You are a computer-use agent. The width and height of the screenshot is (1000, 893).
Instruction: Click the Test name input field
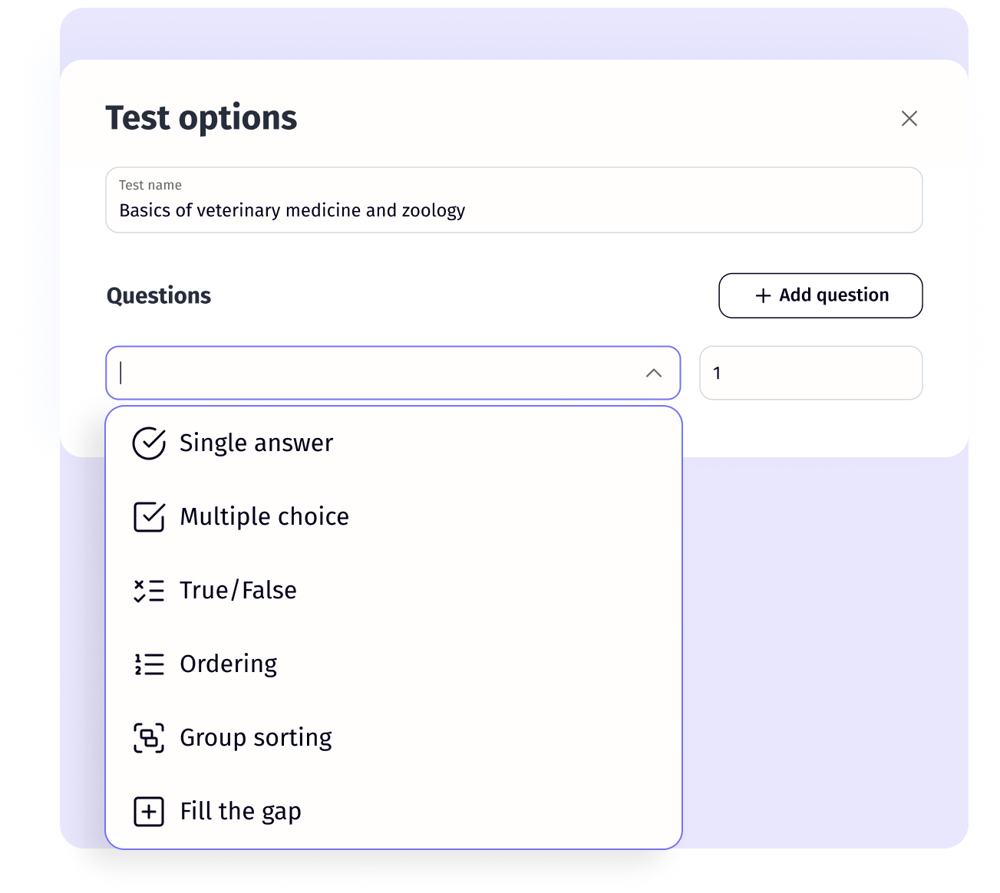[513, 200]
